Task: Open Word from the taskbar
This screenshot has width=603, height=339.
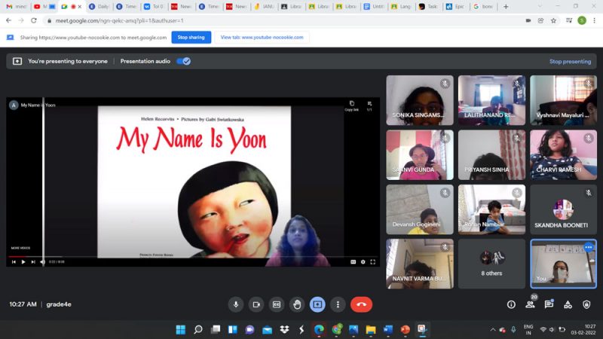Action: coord(387,329)
